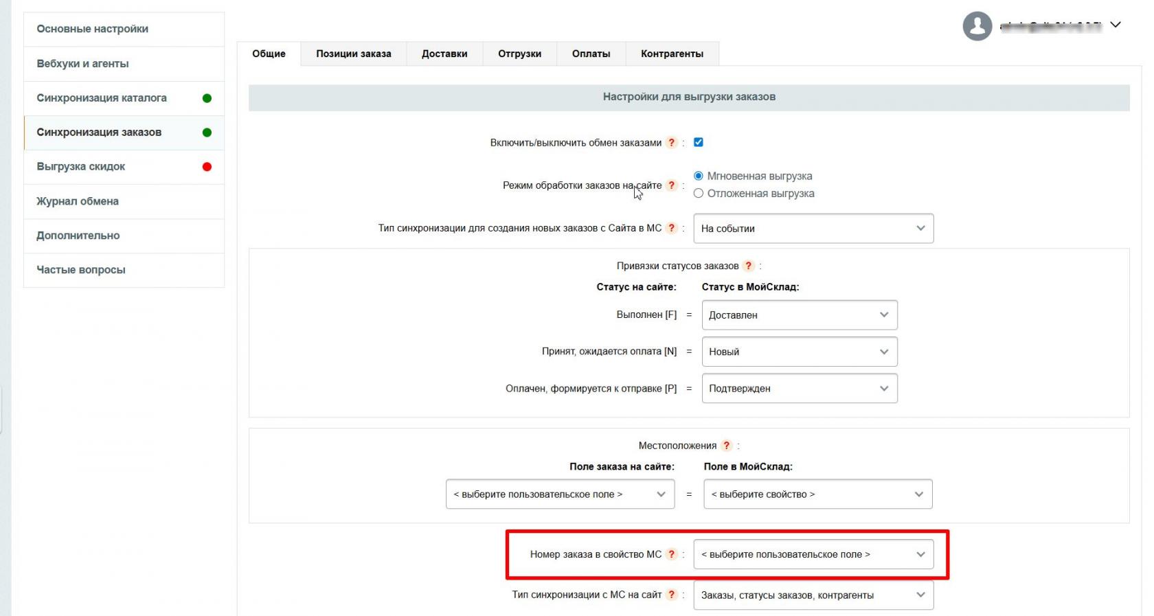Screen dimensions: 1154x616
Task: Open the Новый status dropdown
Action: click(800, 352)
